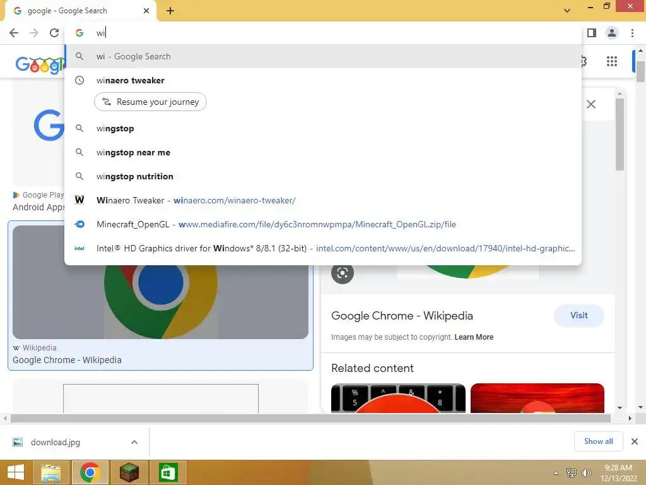Open download.jpg from the downloads bar

[56, 443]
